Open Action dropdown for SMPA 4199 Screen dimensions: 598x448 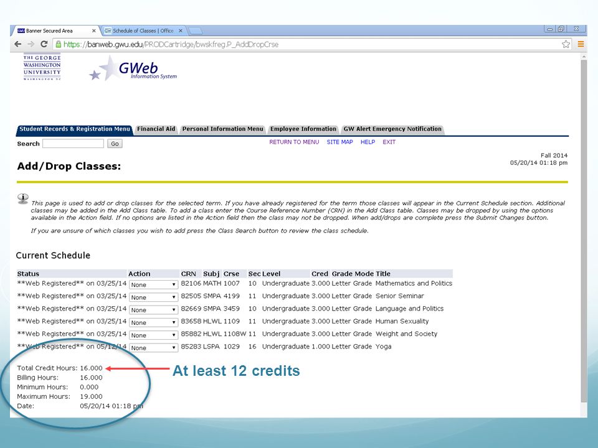point(153,297)
